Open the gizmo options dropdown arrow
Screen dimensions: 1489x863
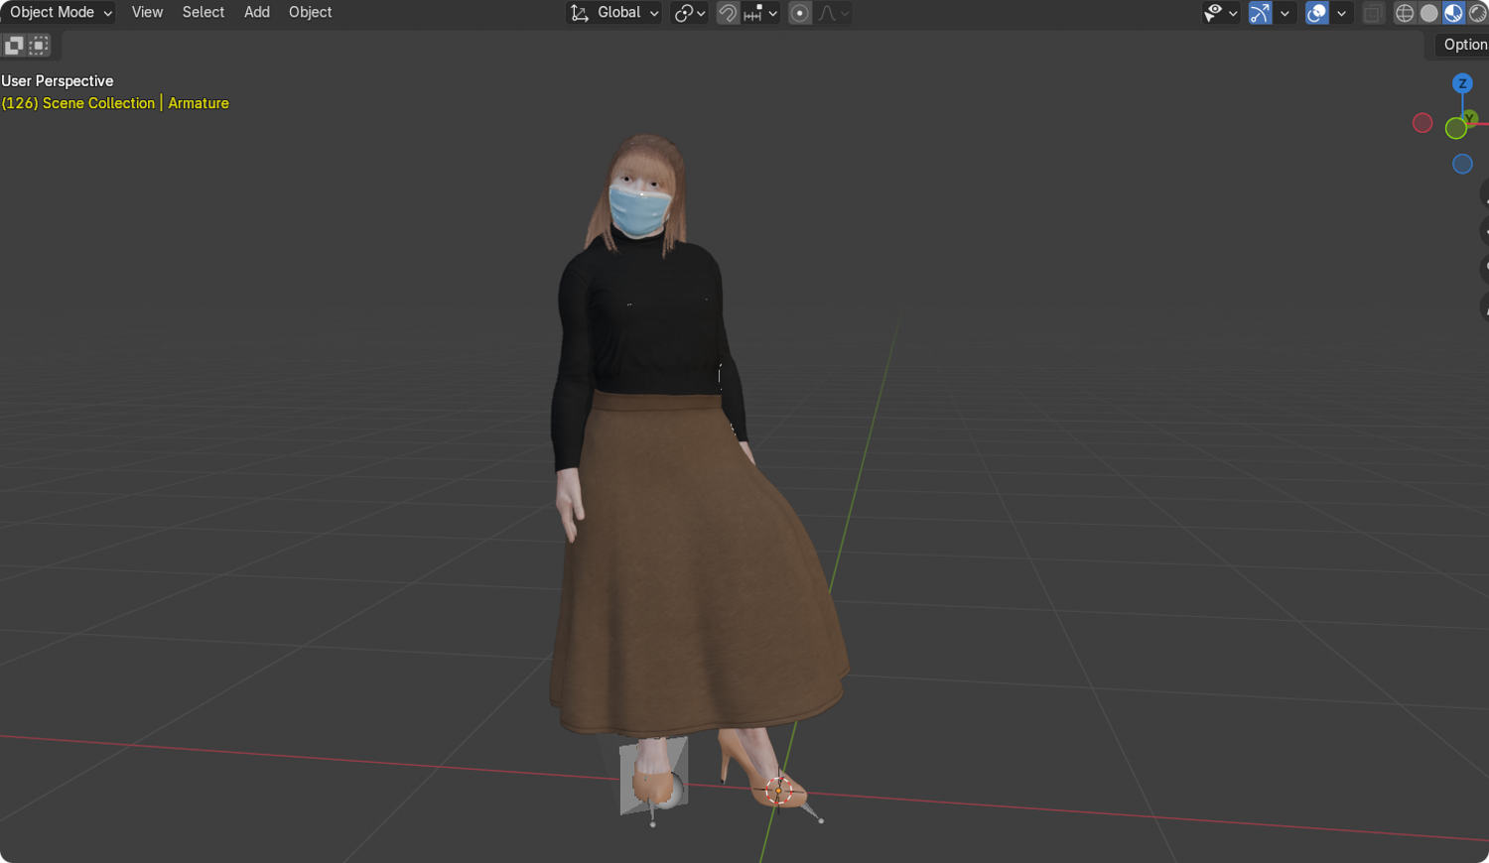1285,13
